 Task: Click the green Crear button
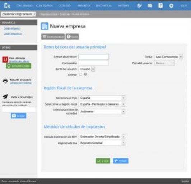tap(103, 161)
